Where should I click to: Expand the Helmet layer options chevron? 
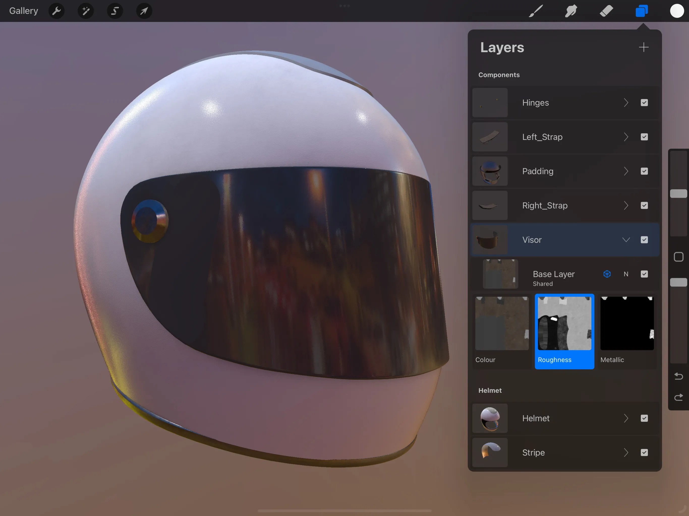click(x=626, y=418)
